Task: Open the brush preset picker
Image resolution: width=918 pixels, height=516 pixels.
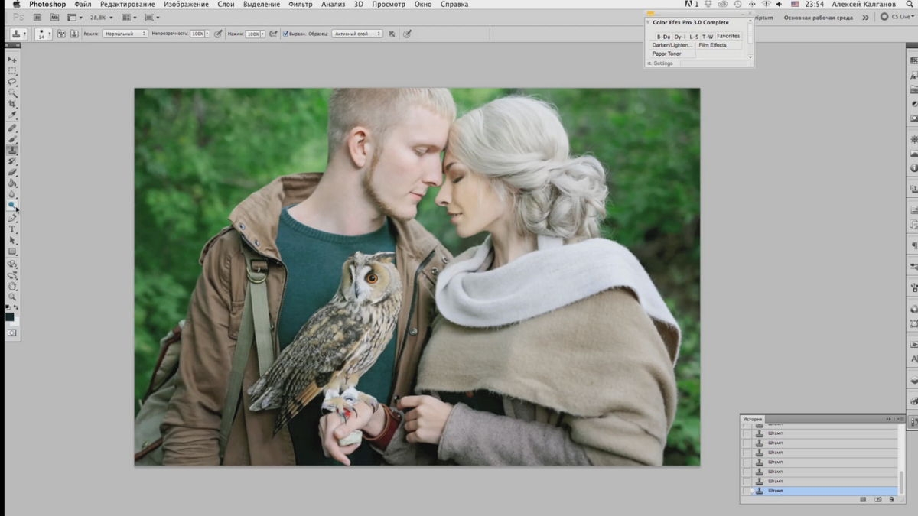Action: 43,34
